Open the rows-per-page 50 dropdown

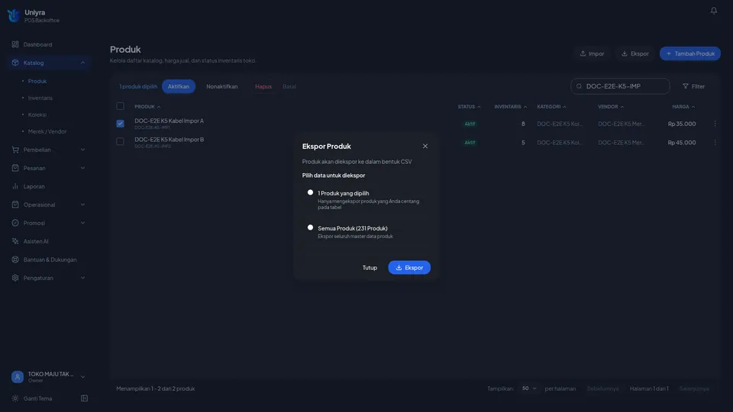pos(528,388)
